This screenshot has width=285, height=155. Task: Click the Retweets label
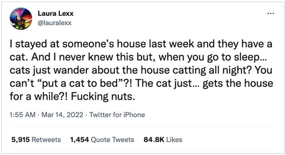point(46,140)
